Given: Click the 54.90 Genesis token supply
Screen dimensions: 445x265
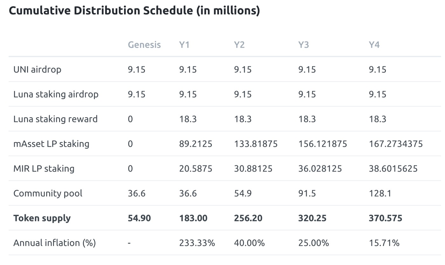Looking at the screenshot, I should pyautogui.click(x=139, y=218).
